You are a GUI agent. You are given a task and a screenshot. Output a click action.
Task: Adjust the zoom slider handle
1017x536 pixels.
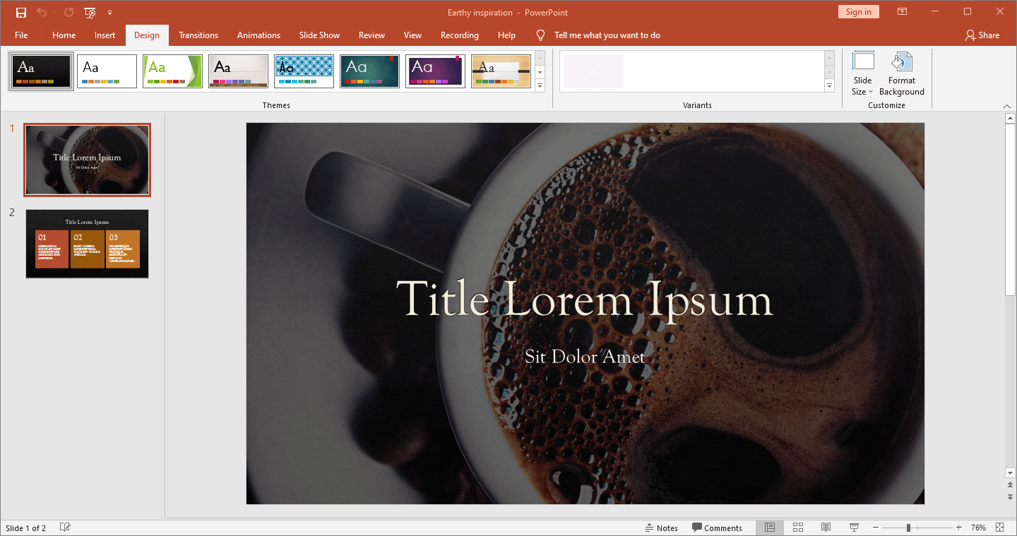coord(908,528)
